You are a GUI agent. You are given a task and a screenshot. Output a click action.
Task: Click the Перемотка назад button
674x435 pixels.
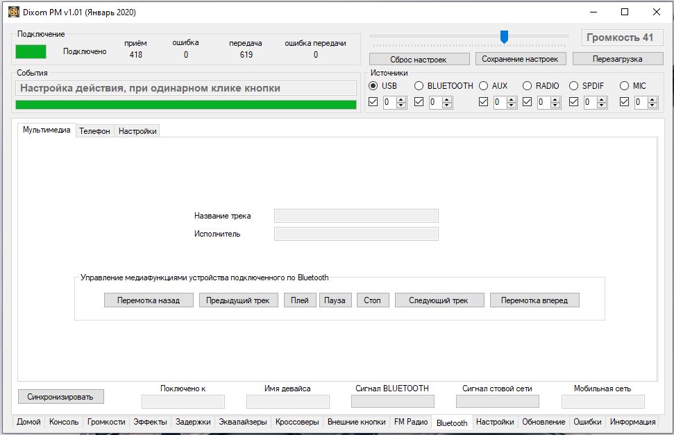(149, 300)
